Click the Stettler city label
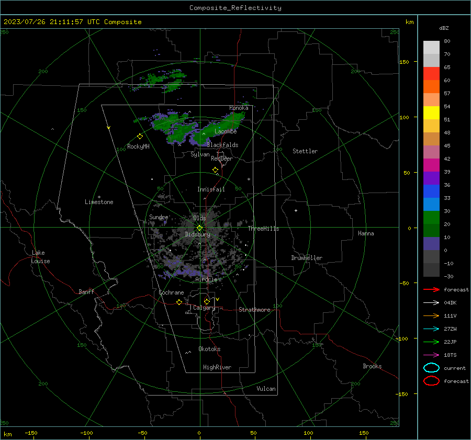471x440 pixels. pyautogui.click(x=305, y=151)
